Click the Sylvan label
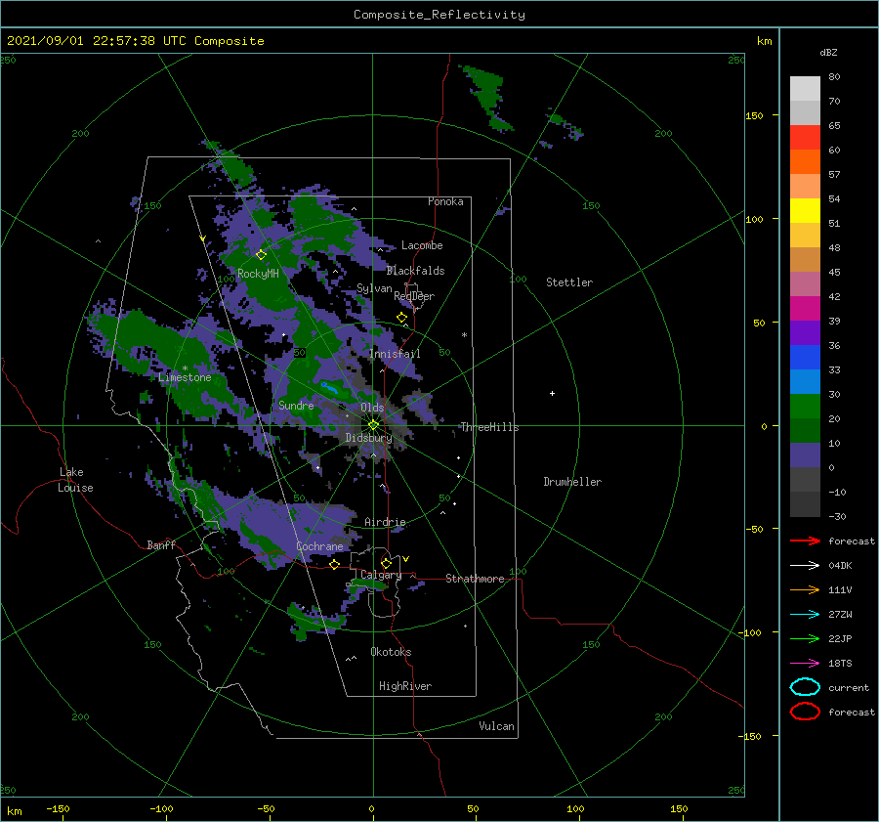This screenshot has width=879, height=822. click(374, 289)
